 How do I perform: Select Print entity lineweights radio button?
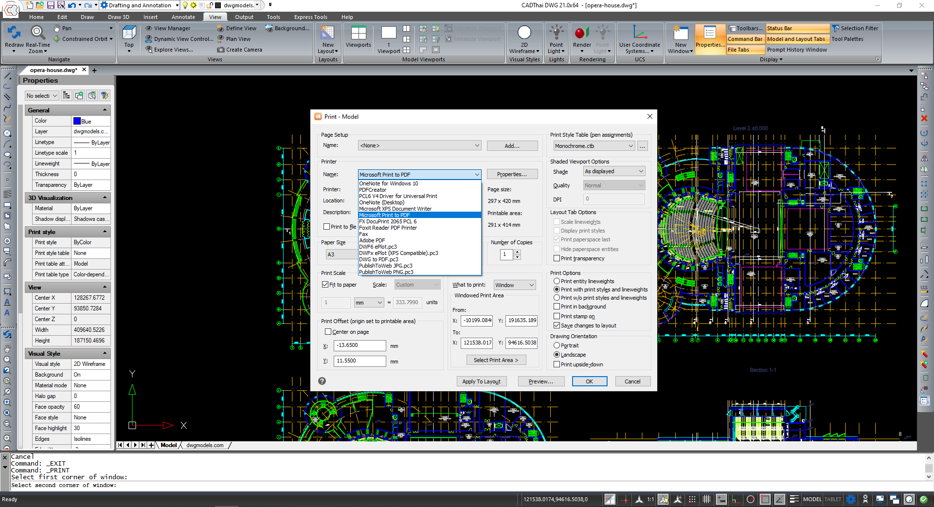(557, 281)
